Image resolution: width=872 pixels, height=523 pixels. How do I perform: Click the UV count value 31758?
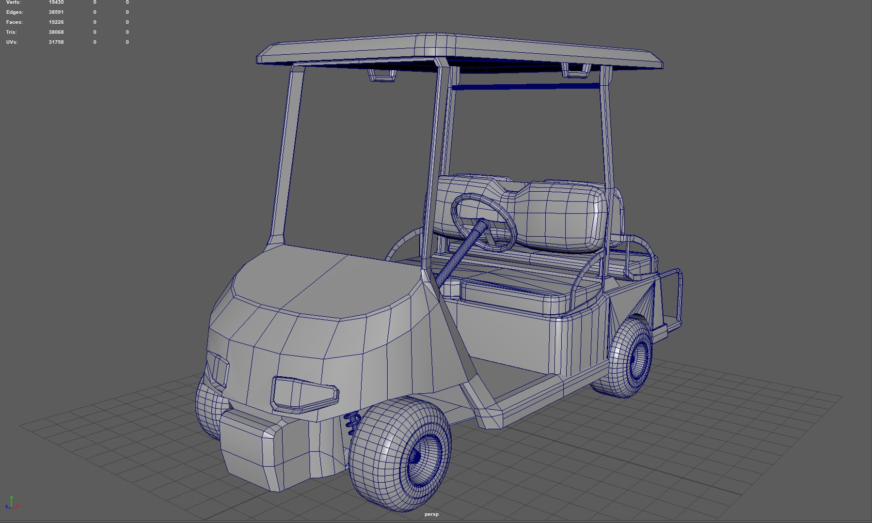56,42
